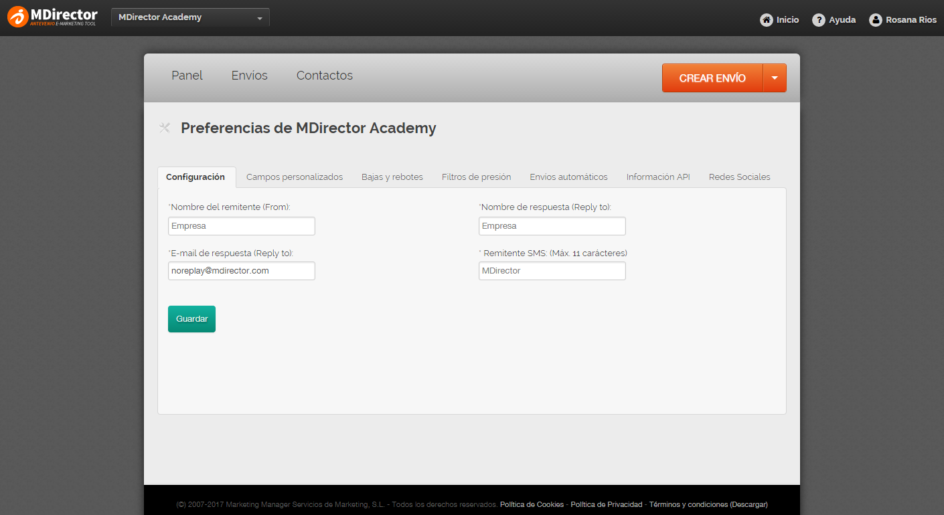Switch to Bajas y rebotes tab
Viewport: 944px width, 515px height.
click(x=392, y=177)
